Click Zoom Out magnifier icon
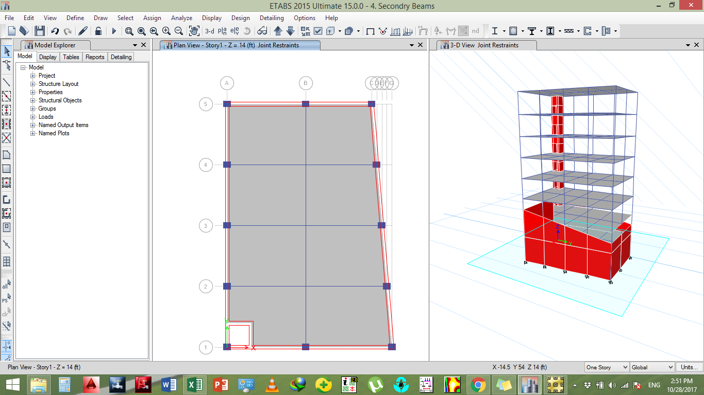The height and width of the screenshot is (395, 704). (x=178, y=31)
